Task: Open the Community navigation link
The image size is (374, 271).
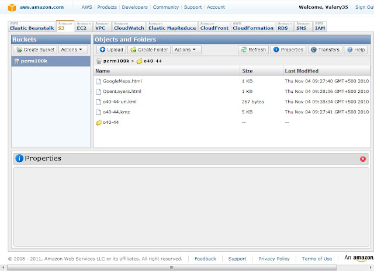Action: click(166, 7)
